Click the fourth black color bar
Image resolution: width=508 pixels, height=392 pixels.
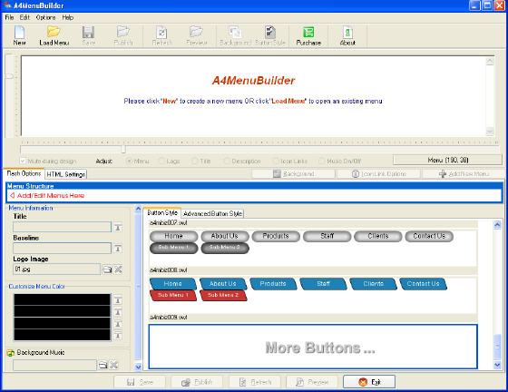click(x=62, y=335)
